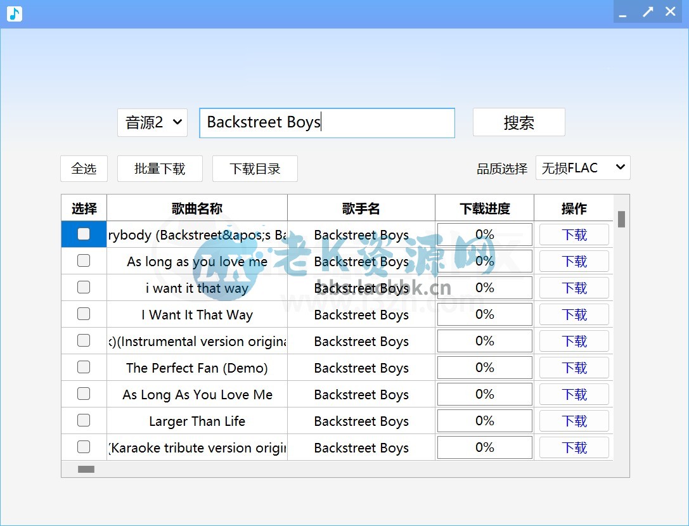Open the 音源2 source dropdown
This screenshot has width=689, height=526.
(153, 122)
